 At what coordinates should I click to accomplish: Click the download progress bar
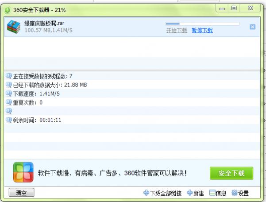(x=203, y=24)
